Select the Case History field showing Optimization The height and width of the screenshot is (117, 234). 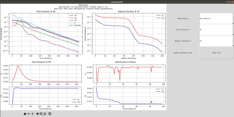216,18
